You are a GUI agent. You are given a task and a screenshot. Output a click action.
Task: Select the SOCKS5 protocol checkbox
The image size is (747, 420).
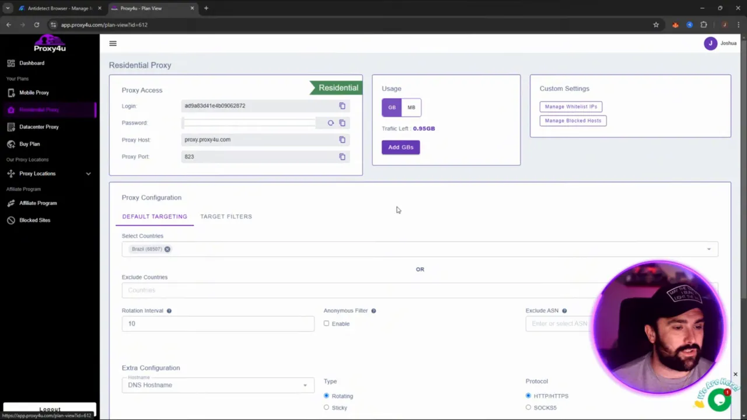pyautogui.click(x=528, y=407)
